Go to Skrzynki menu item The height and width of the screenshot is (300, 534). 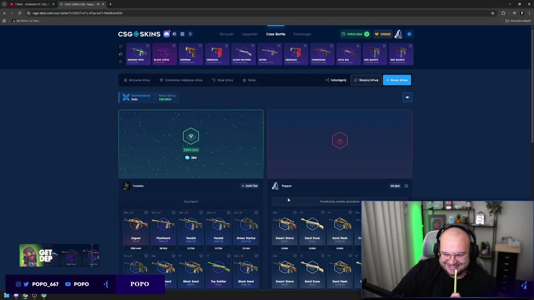coord(227,34)
